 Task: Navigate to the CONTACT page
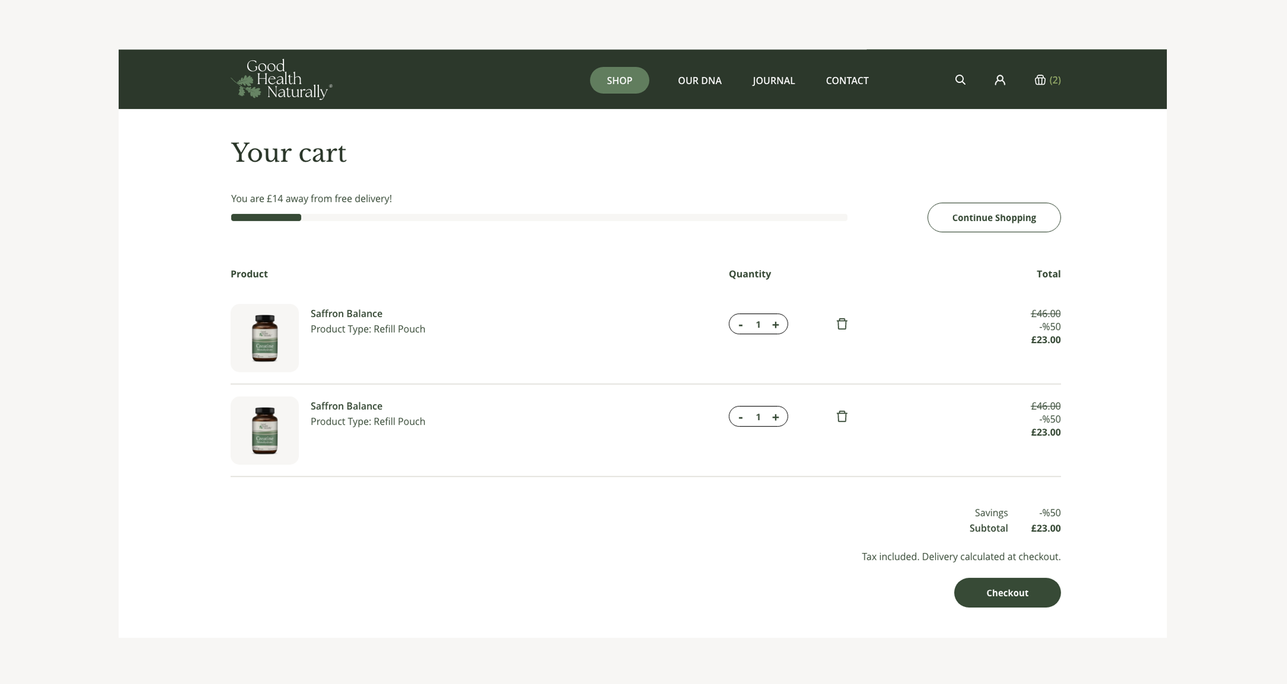tap(847, 80)
